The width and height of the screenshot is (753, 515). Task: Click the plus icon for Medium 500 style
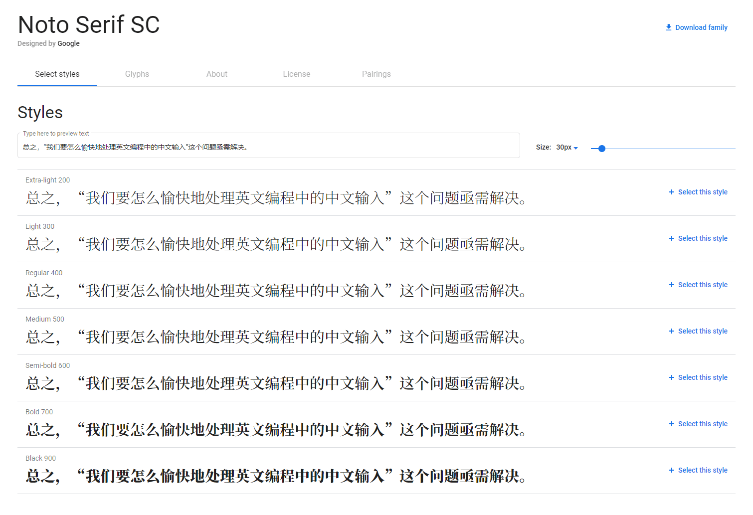point(672,331)
